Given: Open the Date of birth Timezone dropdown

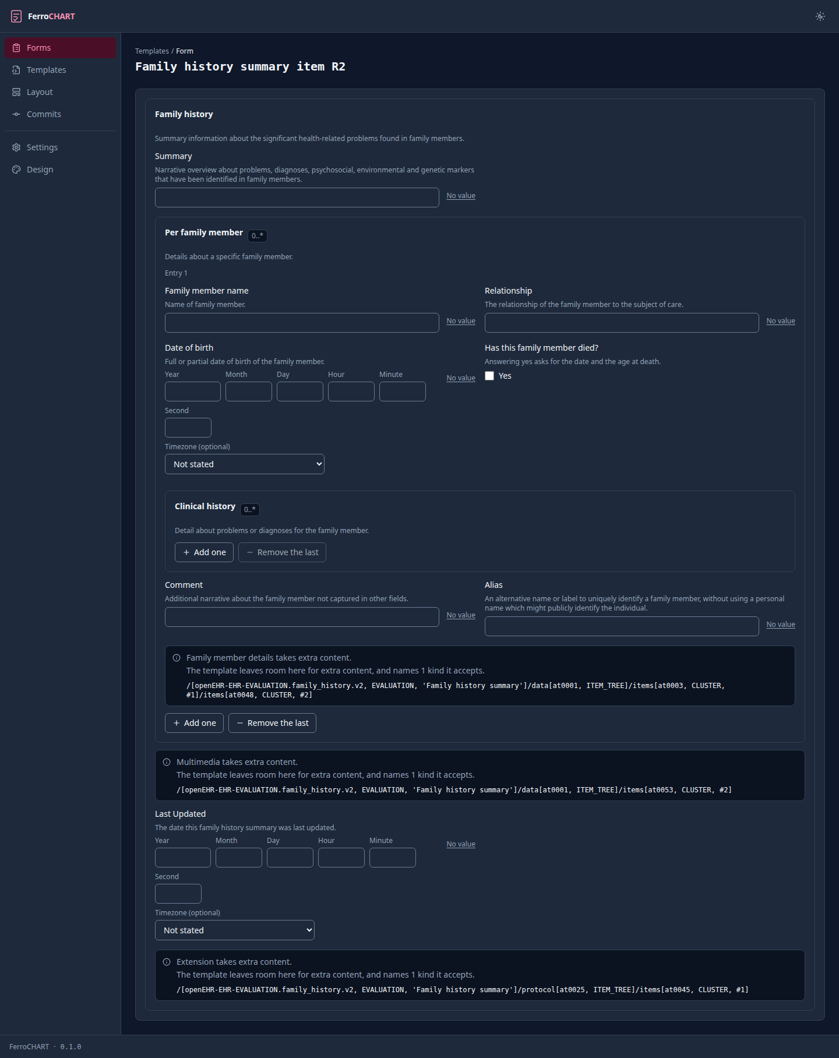Looking at the screenshot, I should pyautogui.click(x=245, y=464).
